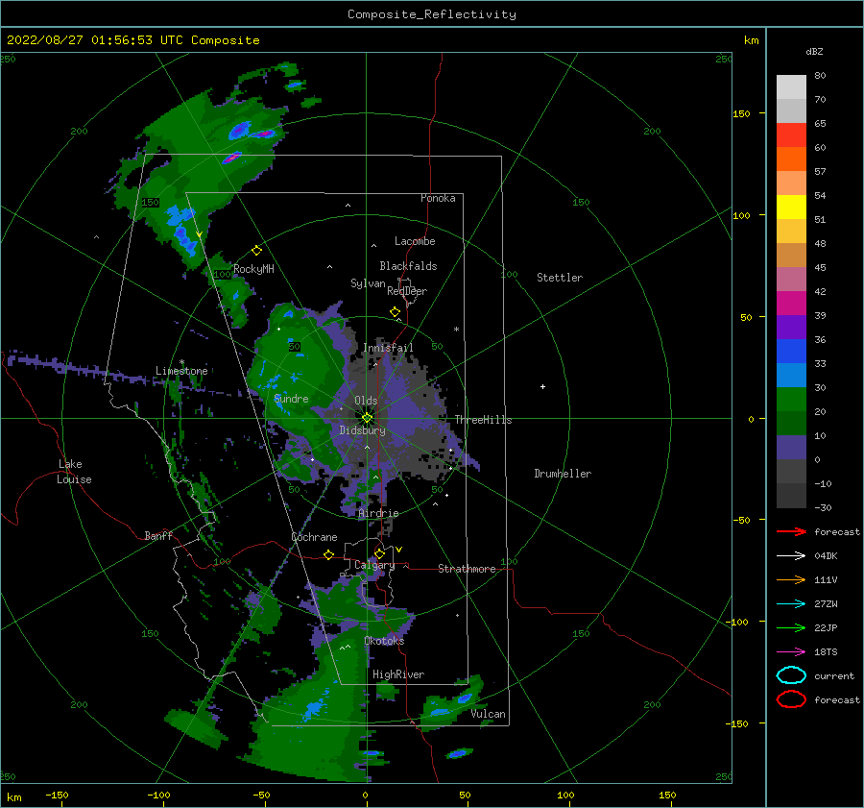The image size is (864, 808).
Task: Click the orange 111V arrow icon
Action: point(791,579)
